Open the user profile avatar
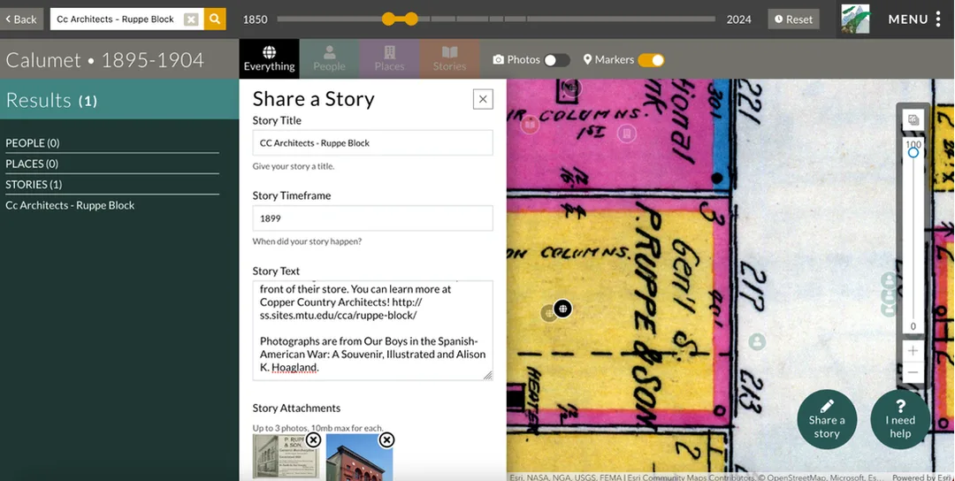This screenshot has width=955, height=481. point(855,19)
